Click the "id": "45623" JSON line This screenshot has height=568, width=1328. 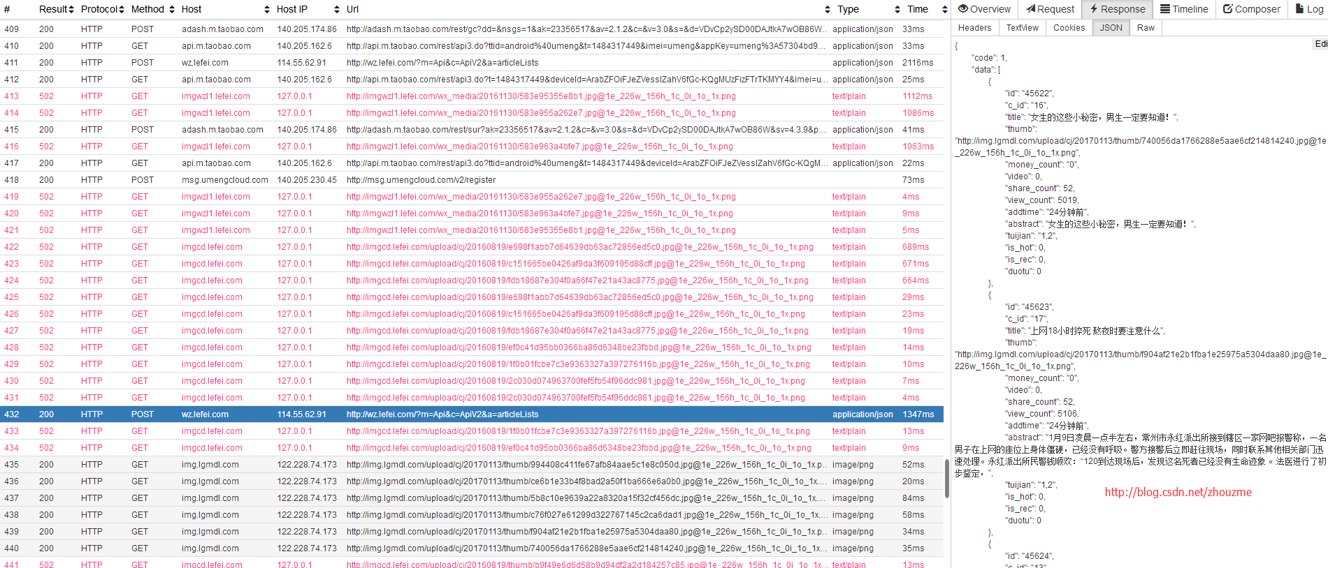tap(1030, 307)
